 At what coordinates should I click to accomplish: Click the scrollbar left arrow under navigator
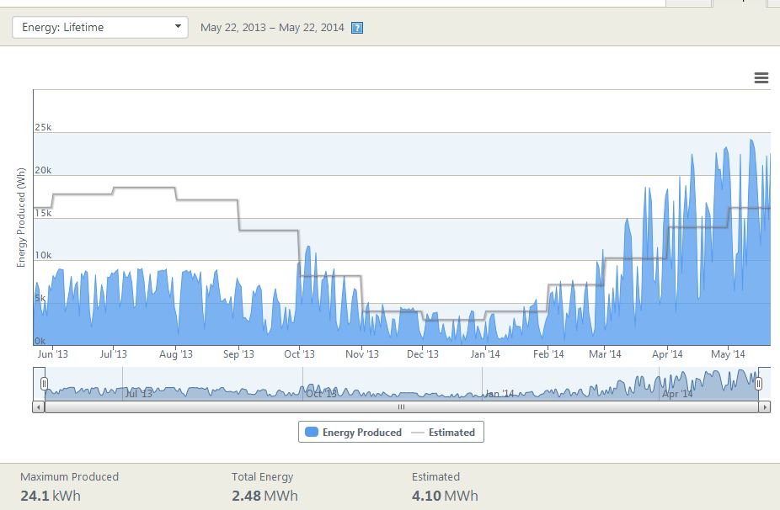click(39, 406)
